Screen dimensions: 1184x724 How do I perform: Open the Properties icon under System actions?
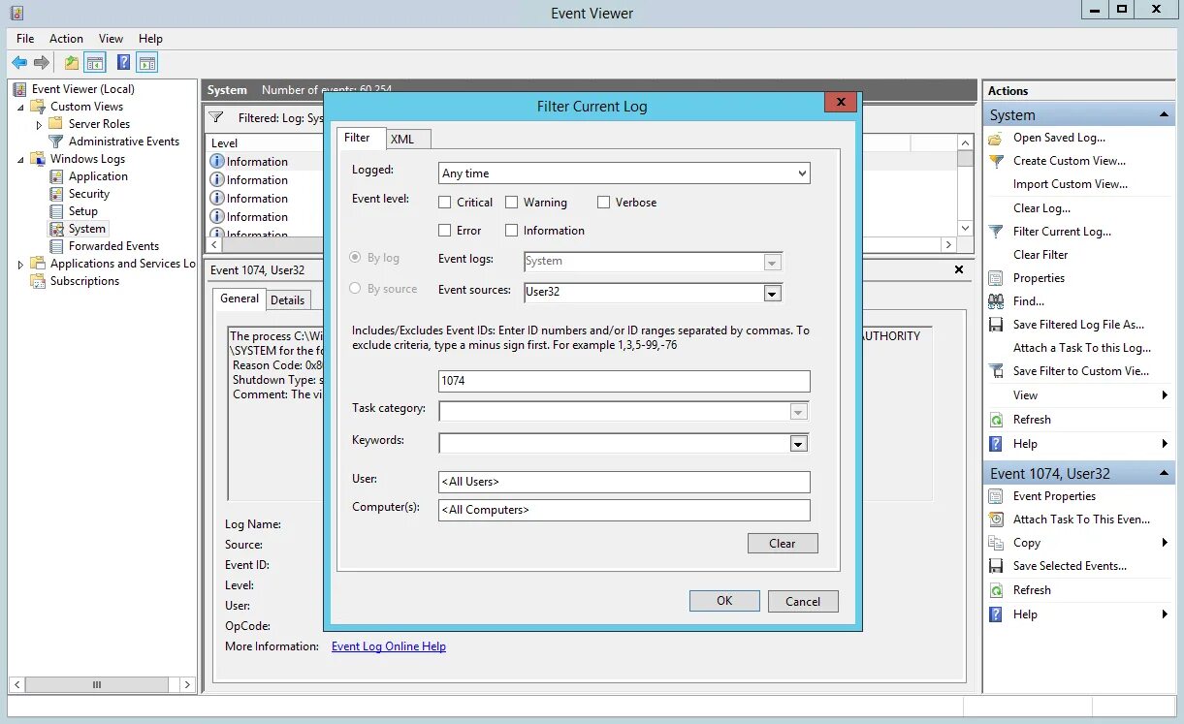(995, 277)
